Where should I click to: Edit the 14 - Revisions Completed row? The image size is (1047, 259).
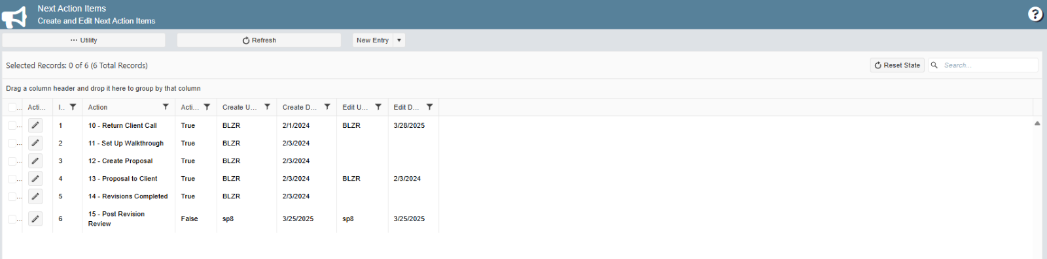pos(35,196)
